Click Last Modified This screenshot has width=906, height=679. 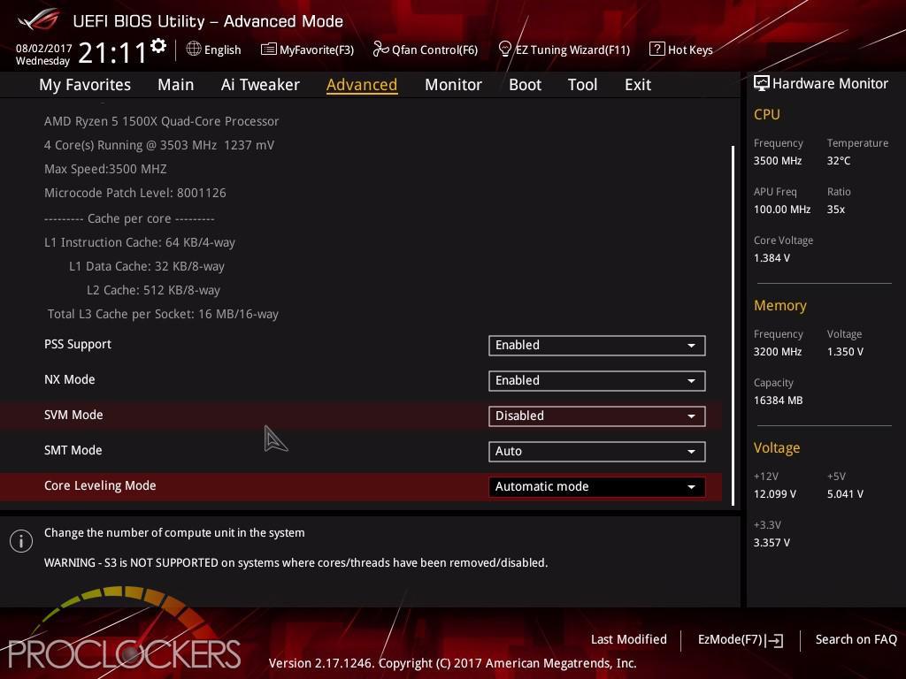pyautogui.click(x=629, y=639)
